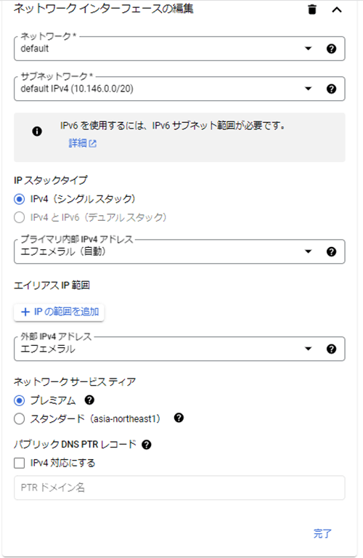Show help for スタンダード network tier
The width and height of the screenshot is (363, 558).
179,418
